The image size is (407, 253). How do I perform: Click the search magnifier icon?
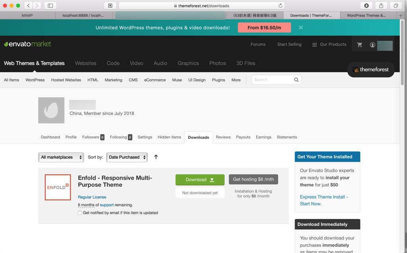(x=296, y=80)
